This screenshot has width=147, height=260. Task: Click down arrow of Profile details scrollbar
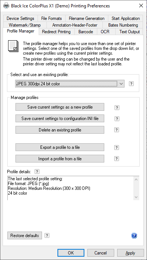pyautogui.click(x=136, y=197)
